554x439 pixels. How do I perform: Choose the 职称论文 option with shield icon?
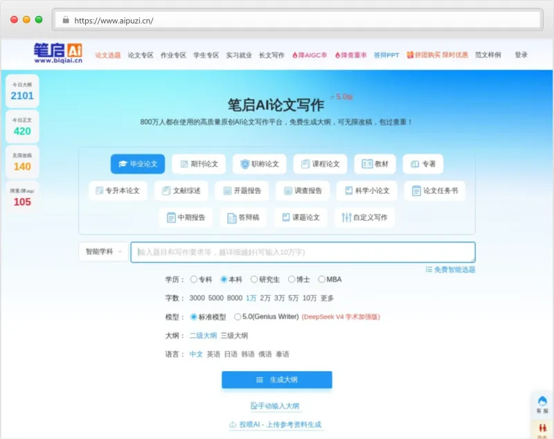(x=259, y=164)
